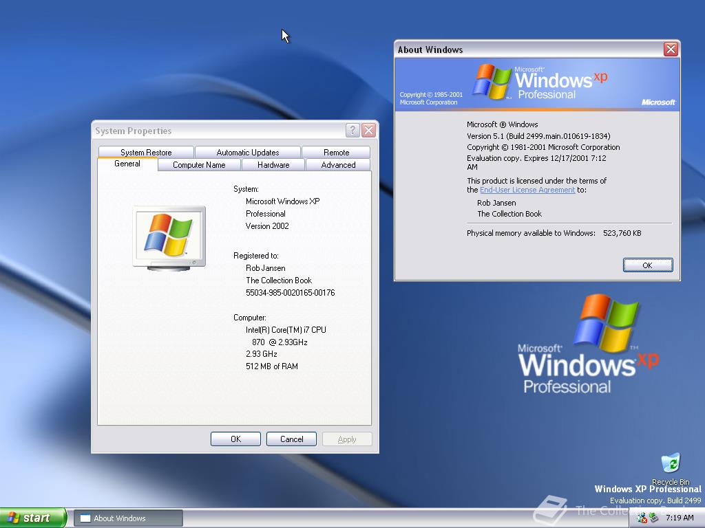Screen dimensions: 705x528
Task: Click 'Rob Jansen' in System Properties
Action: (x=266, y=268)
